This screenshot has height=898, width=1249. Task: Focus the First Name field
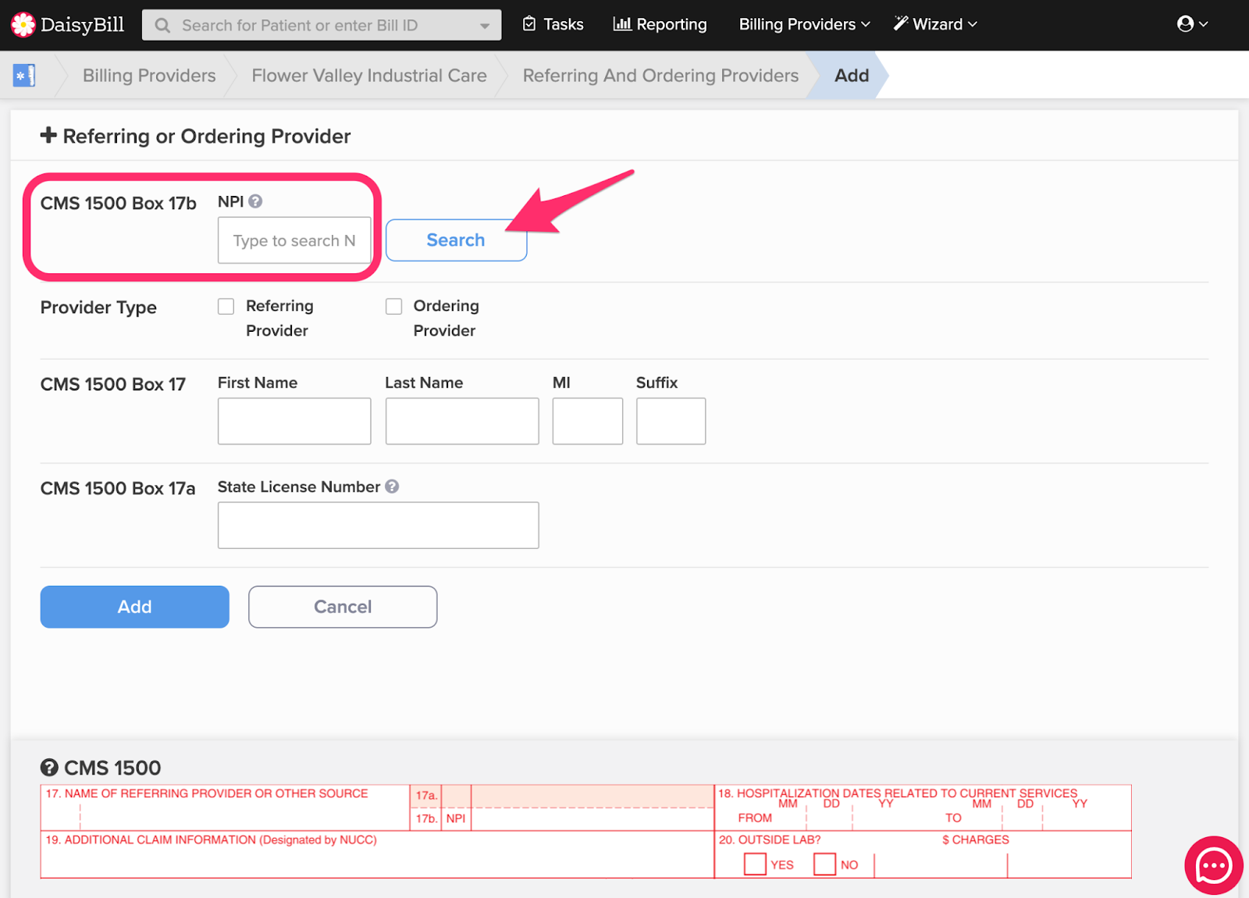294,421
